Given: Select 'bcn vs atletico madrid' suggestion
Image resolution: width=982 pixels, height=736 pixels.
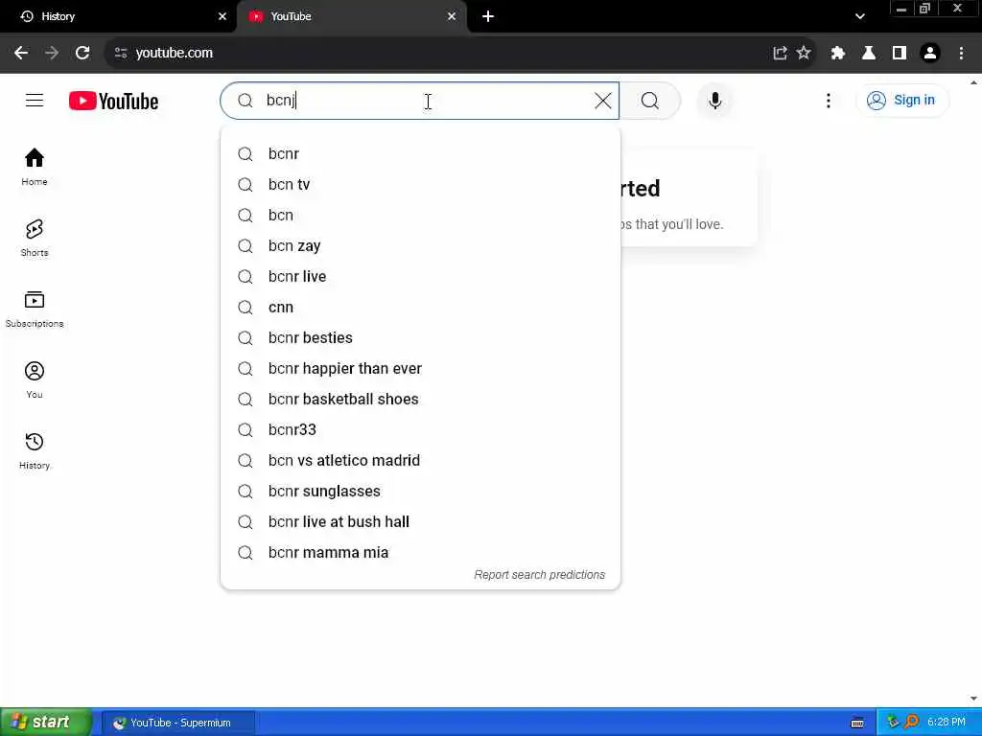Looking at the screenshot, I should click(420, 461).
